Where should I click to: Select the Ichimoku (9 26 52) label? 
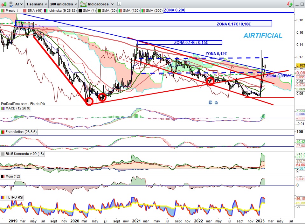(61, 10)
